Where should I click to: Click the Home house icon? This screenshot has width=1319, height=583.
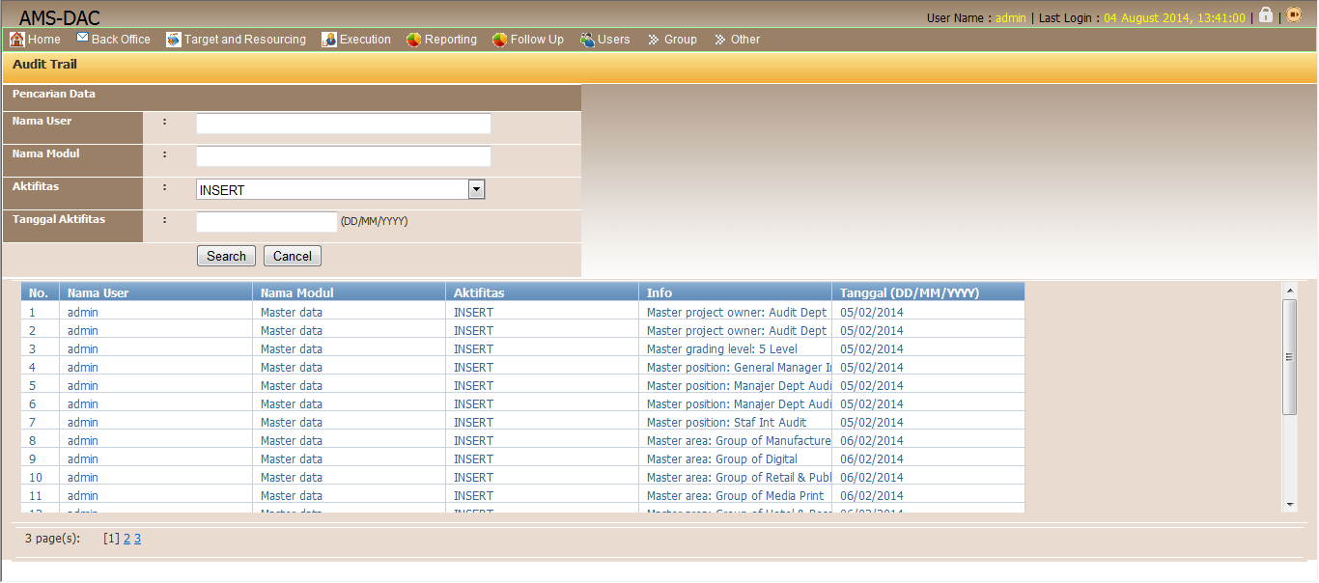pyautogui.click(x=16, y=40)
